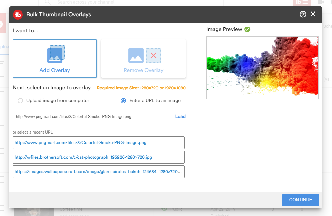Screen dimensions: 332x216
Task: Select Enter a URL to an image
Action: click(123, 101)
